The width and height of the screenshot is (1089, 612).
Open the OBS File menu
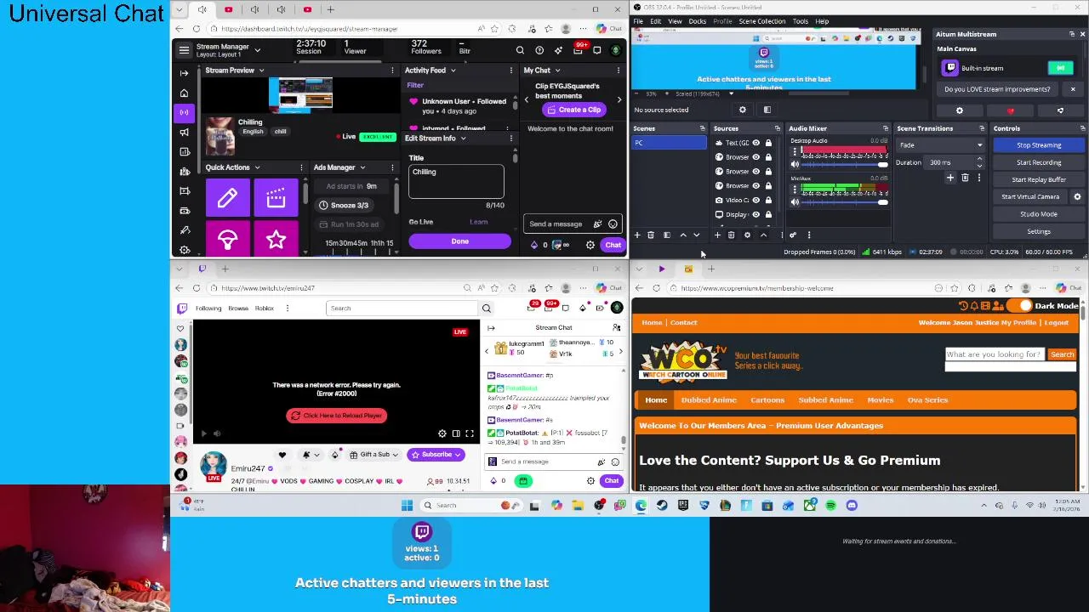(637, 21)
